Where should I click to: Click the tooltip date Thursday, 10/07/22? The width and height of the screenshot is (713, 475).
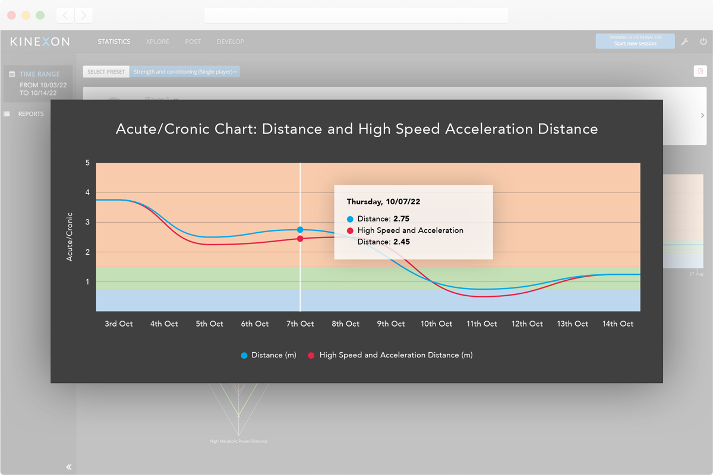pos(384,202)
